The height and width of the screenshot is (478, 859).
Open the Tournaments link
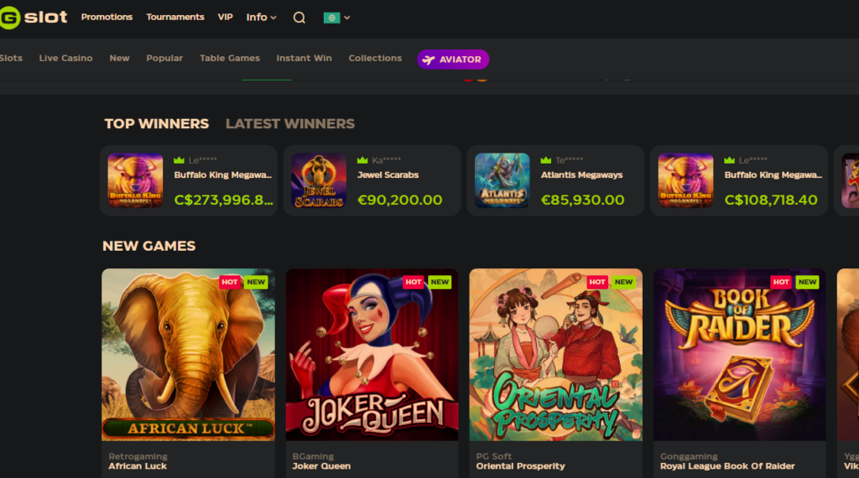click(175, 17)
